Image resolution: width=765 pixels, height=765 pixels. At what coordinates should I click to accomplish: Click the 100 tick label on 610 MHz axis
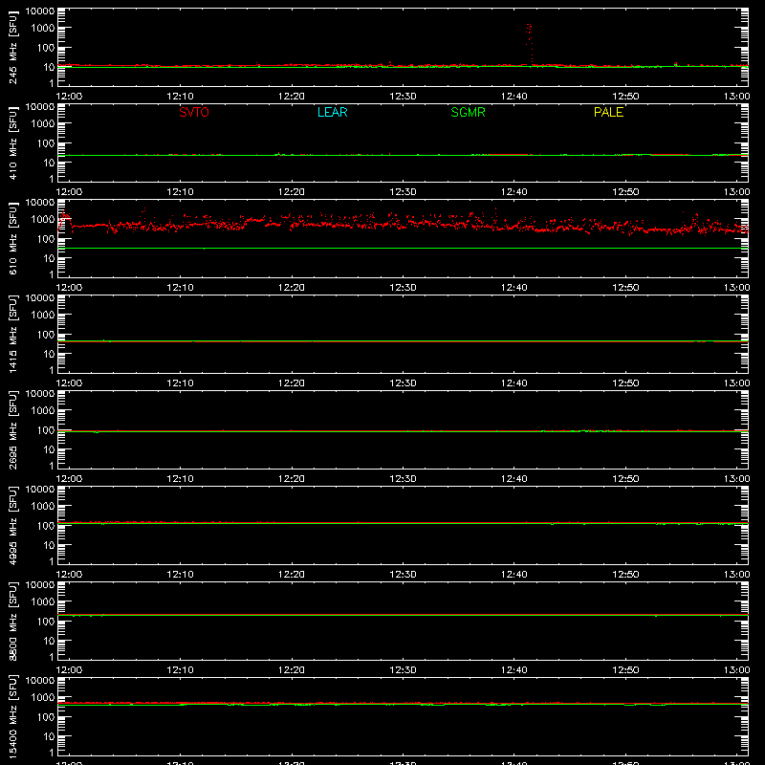click(46, 238)
